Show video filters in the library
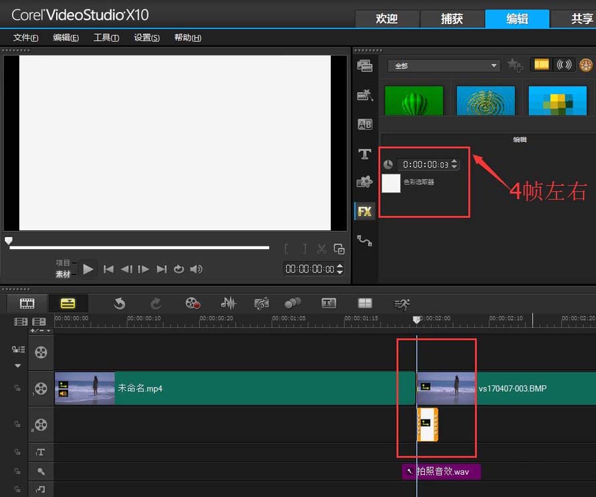This screenshot has height=497, width=596. (x=541, y=64)
